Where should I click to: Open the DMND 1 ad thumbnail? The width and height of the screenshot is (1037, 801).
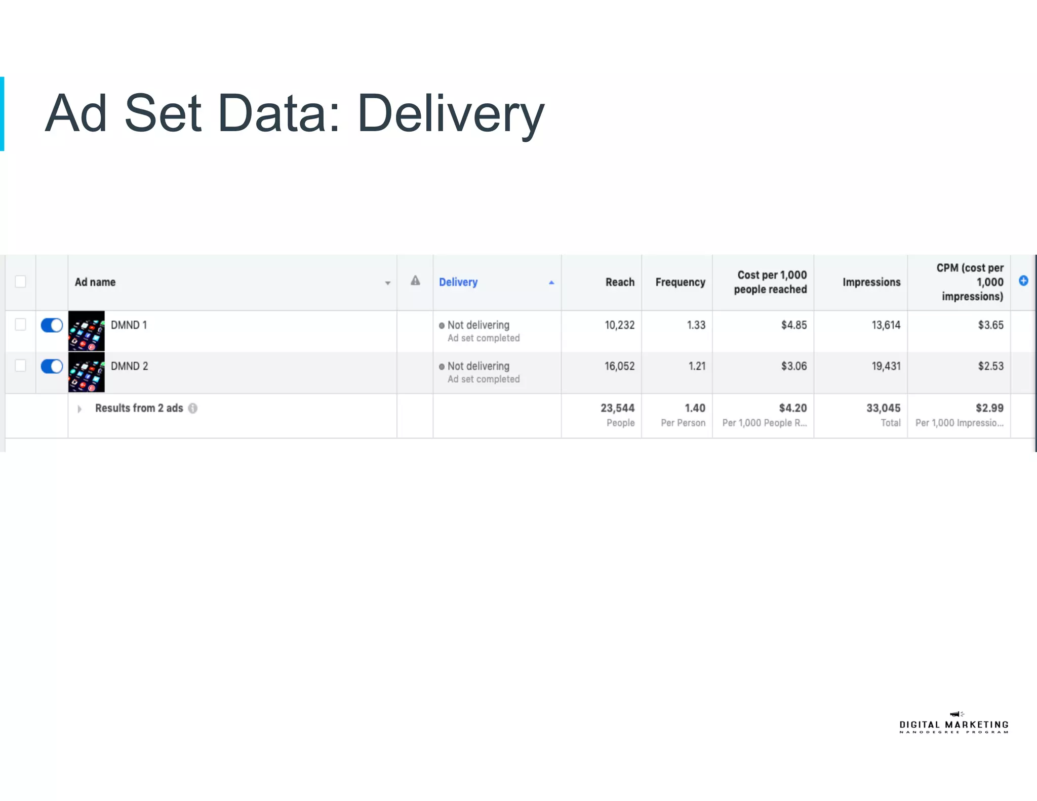click(87, 331)
